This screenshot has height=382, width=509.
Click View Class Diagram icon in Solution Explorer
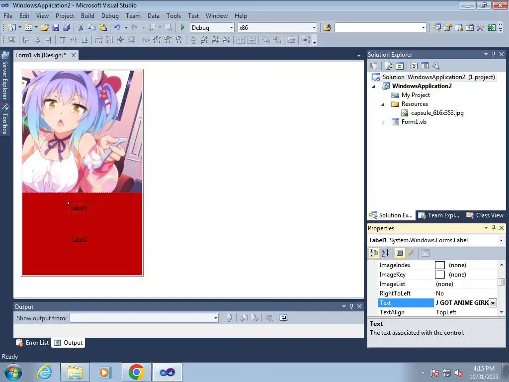tap(435, 66)
